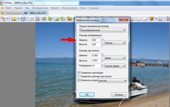Expand the 'пиксел' units dropdown
This screenshot has width=170, height=107.
[115, 42]
